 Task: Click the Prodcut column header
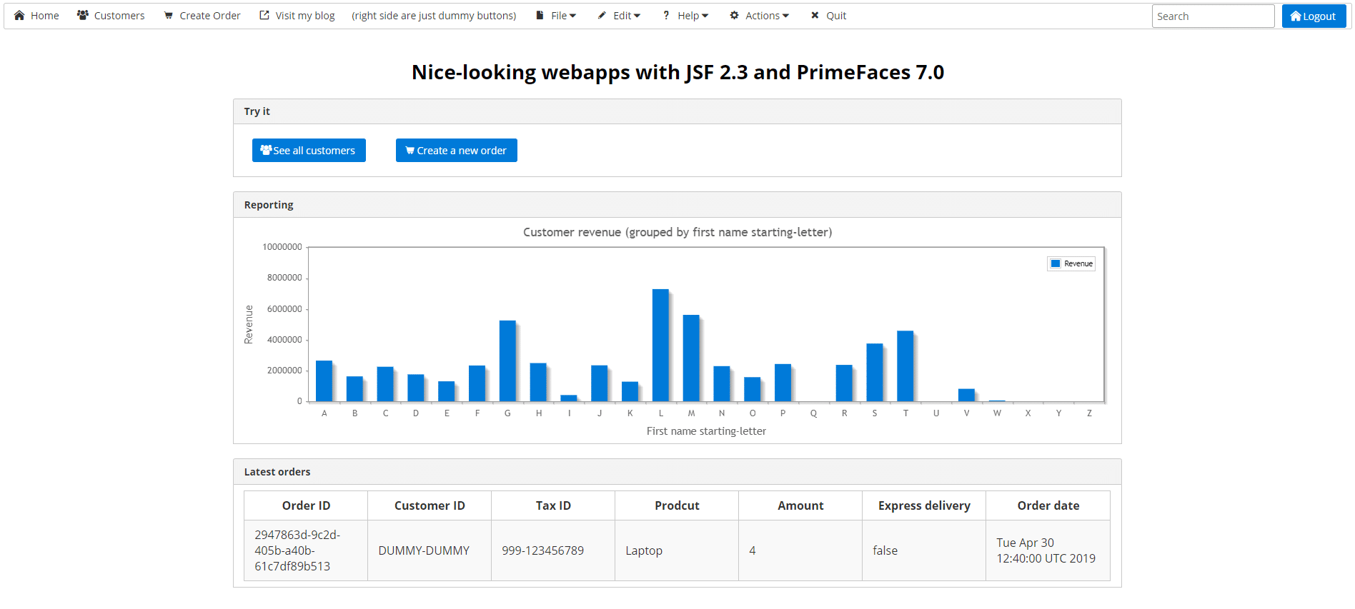click(x=677, y=505)
